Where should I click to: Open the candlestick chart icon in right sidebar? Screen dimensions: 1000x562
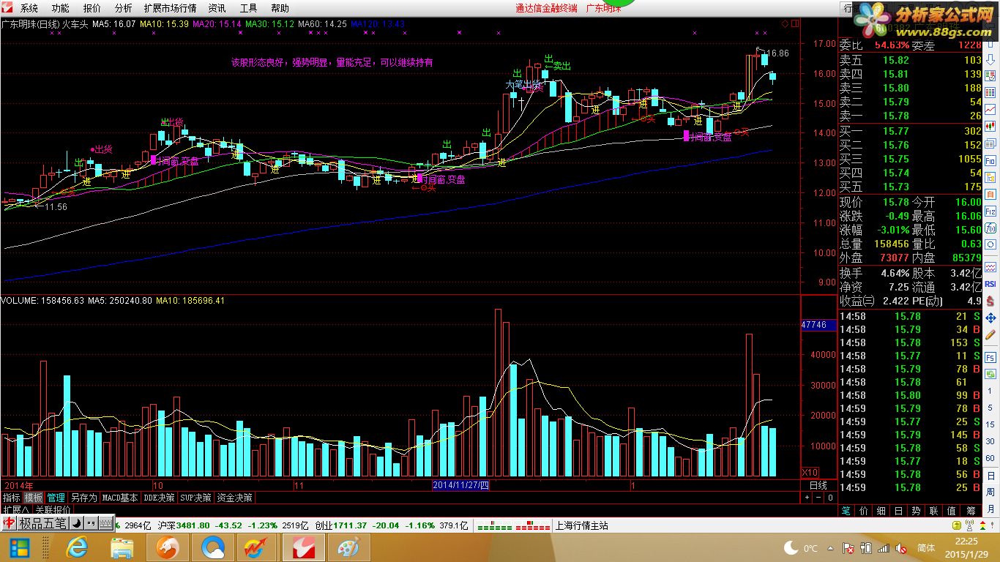(x=990, y=126)
